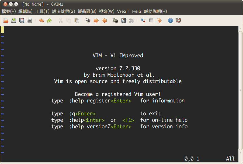Click the 'version 7.2.330' text
This screenshot has height=164, width=243.
tap(118, 68)
